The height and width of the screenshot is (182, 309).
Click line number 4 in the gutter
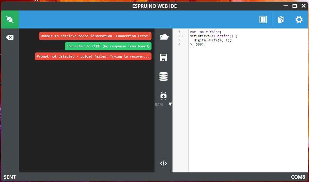pyautogui.click(x=179, y=44)
